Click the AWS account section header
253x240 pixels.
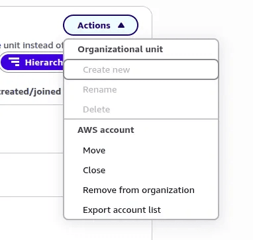(106, 130)
